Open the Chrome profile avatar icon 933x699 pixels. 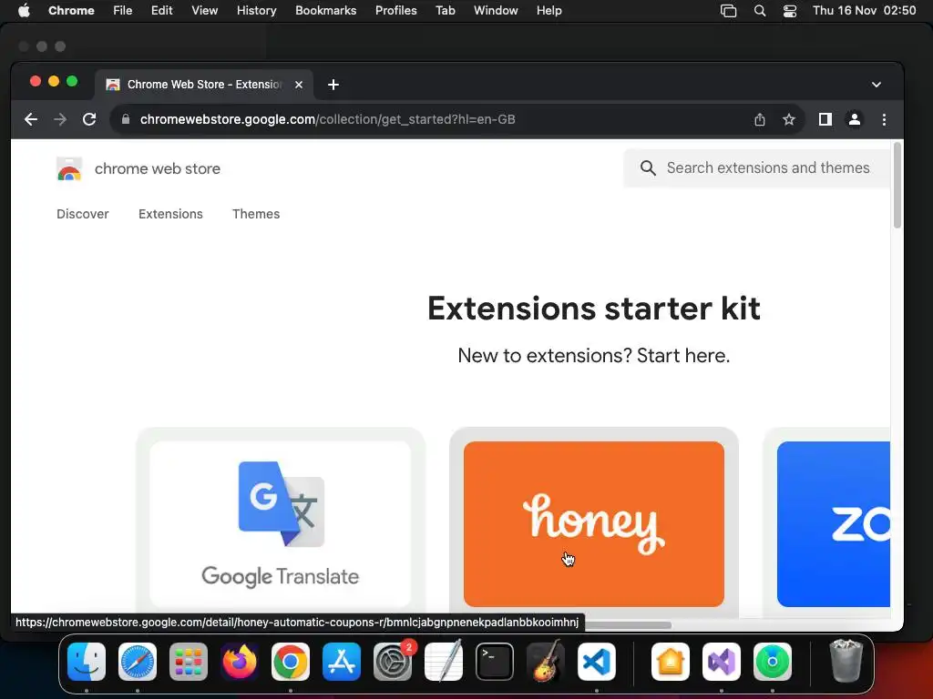855,119
